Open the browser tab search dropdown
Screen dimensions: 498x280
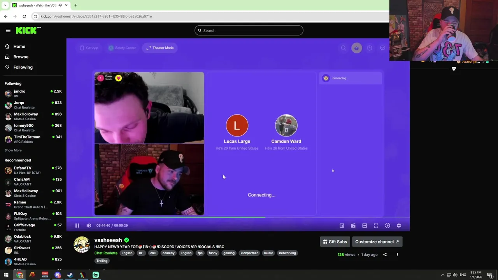click(x=5, y=5)
